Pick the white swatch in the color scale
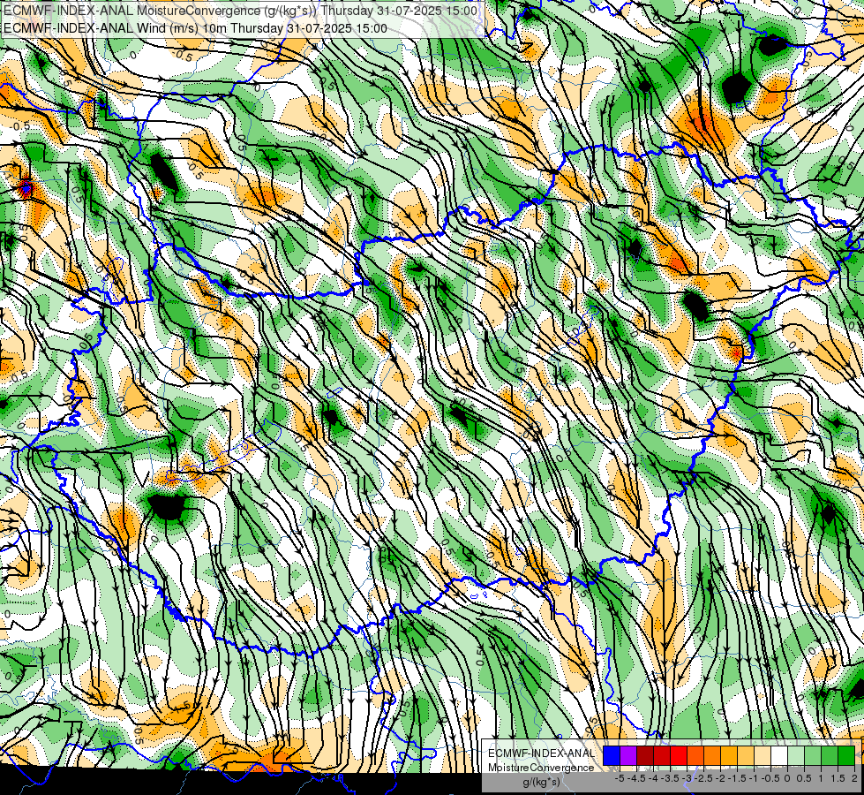The image size is (864, 795). point(779,755)
